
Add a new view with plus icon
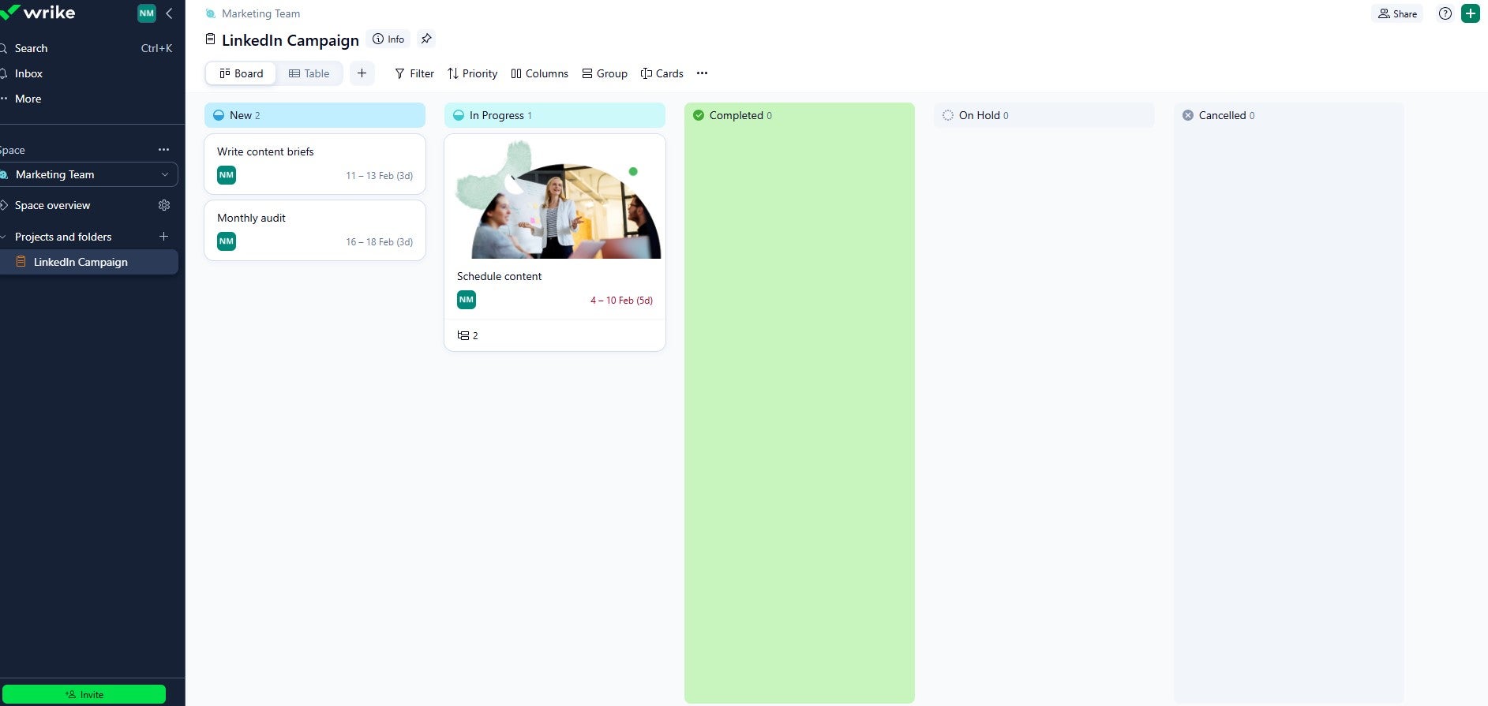pos(362,73)
